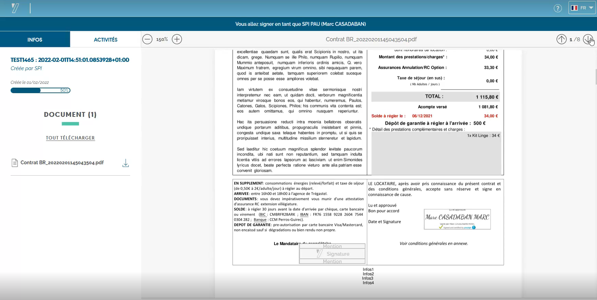Image resolution: width=597 pixels, height=300 pixels.
Task: Click '1x Kit Linge : 34 €' detail
Action: [483, 136]
